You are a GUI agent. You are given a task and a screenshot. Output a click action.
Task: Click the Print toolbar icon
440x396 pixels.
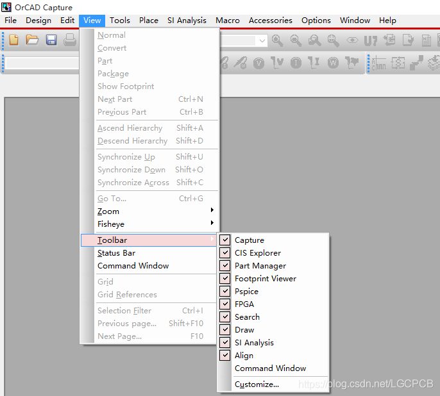point(69,40)
